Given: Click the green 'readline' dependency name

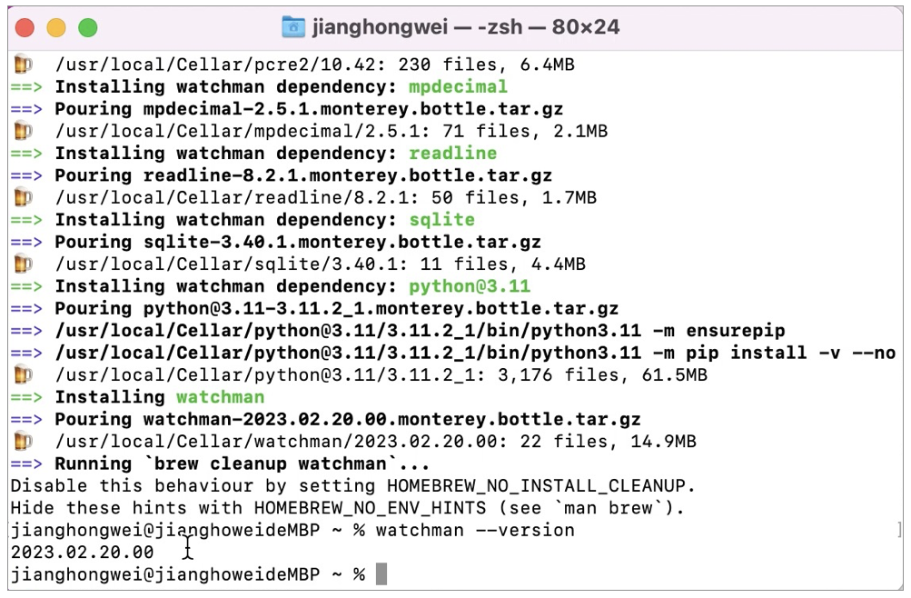Looking at the screenshot, I should pyautogui.click(x=452, y=153).
